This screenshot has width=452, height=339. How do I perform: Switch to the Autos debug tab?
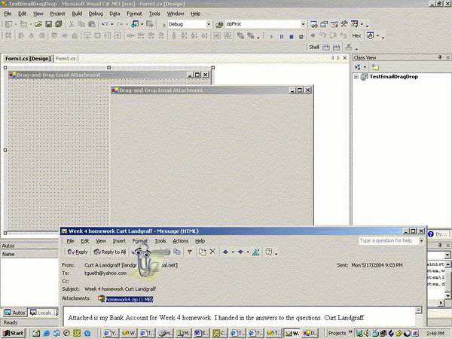click(x=15, y=313)
